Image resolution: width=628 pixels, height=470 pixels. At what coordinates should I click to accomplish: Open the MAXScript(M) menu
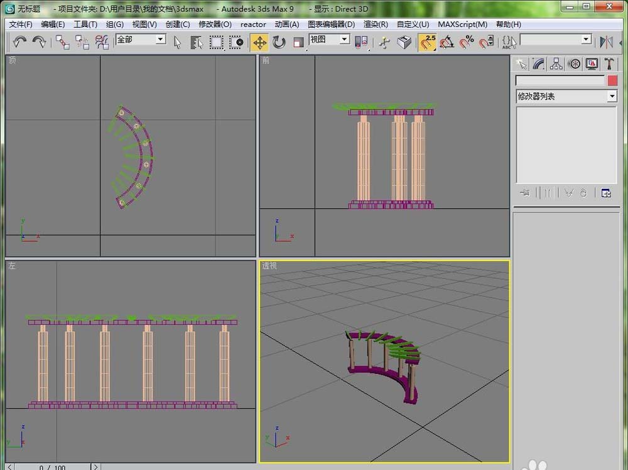click(x=463, y=24)
